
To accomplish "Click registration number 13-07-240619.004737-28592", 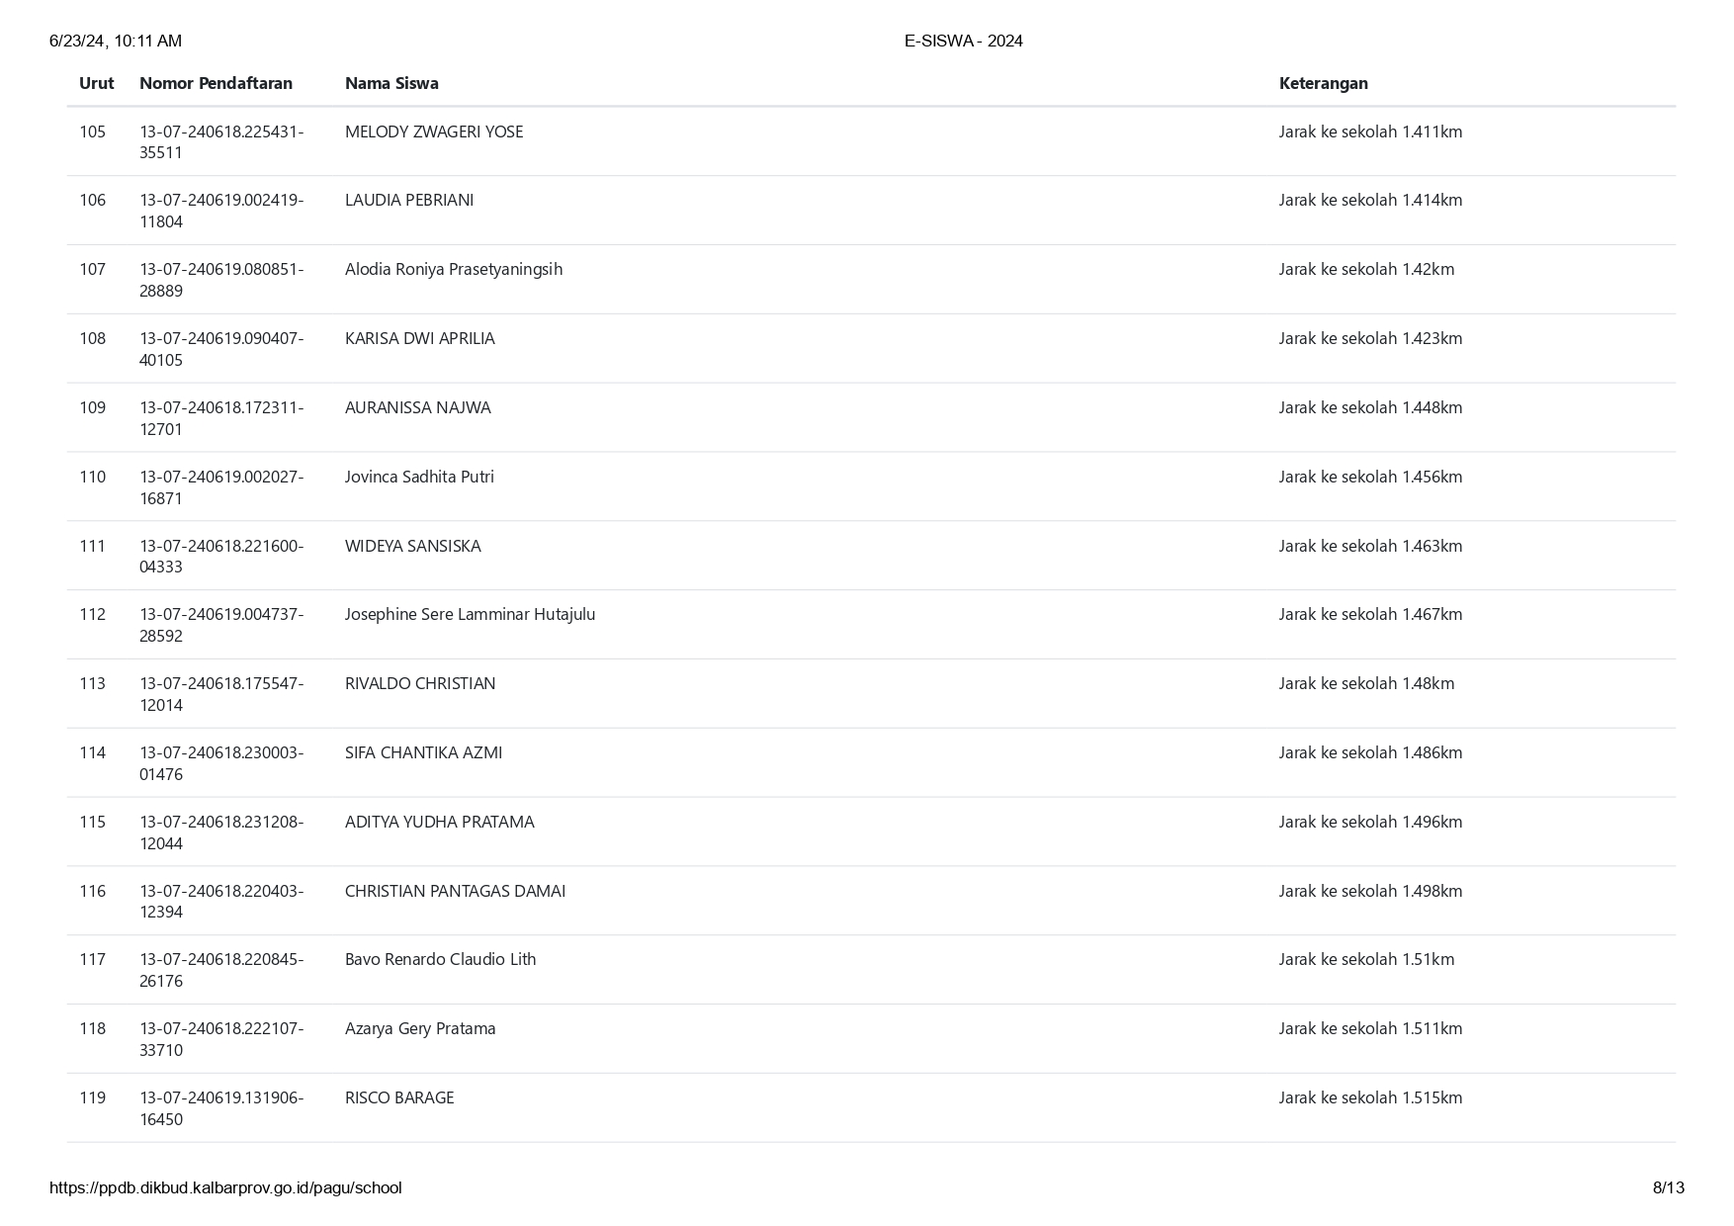I will (x=221, y=625).
